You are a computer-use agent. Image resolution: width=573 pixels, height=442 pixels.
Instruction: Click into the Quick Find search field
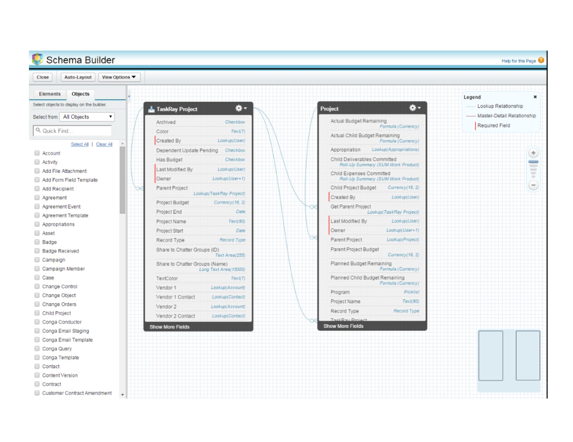[72, 131]
